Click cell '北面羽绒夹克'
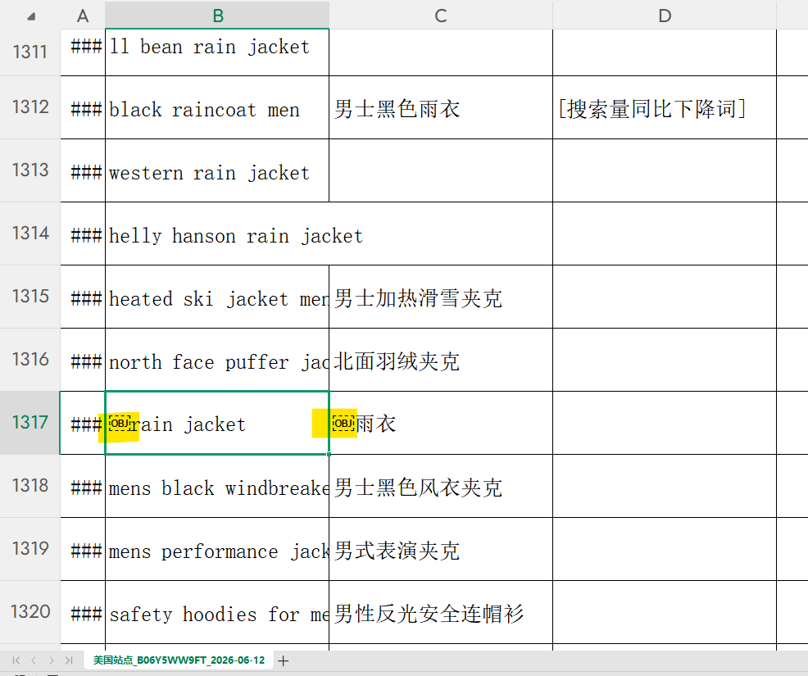The width and height of the screenshot is (808, 676). click(441, 360)
